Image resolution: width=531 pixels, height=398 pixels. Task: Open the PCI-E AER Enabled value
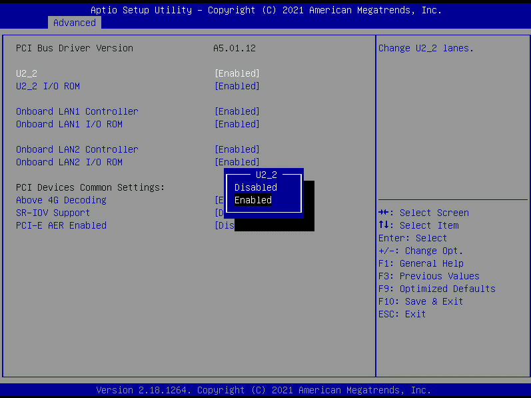[x=225, y=225]
